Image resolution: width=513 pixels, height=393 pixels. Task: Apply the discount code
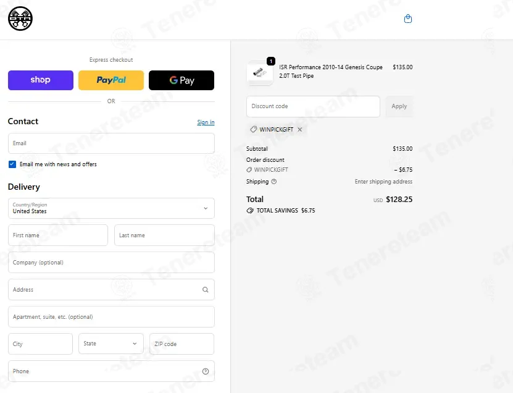click(x=399, y=106)
